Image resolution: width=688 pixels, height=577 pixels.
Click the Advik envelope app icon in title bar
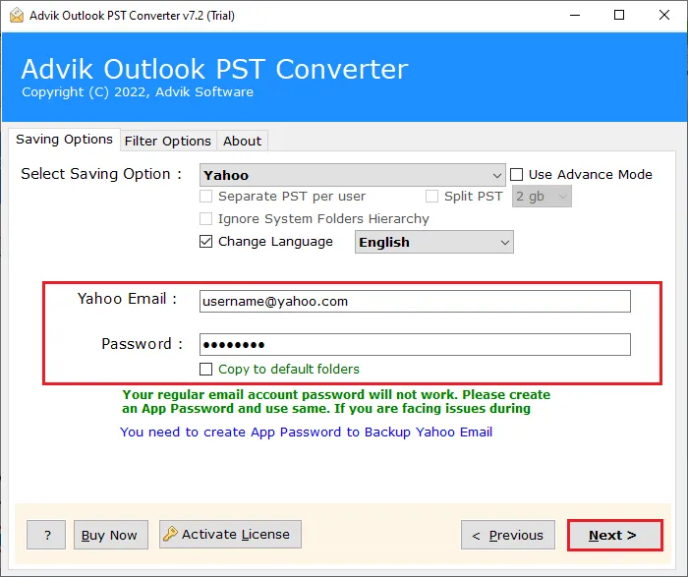[x=17, y=16]
